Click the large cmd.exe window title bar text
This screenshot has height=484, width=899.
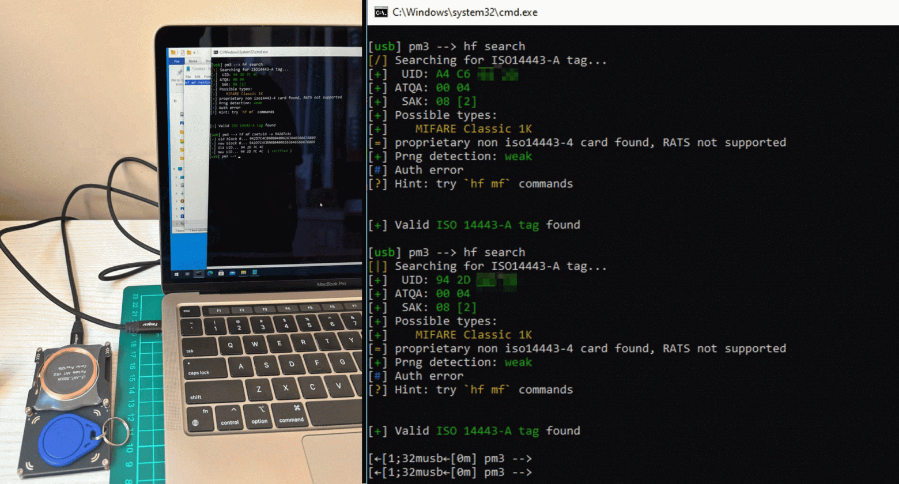click(464, 12)
